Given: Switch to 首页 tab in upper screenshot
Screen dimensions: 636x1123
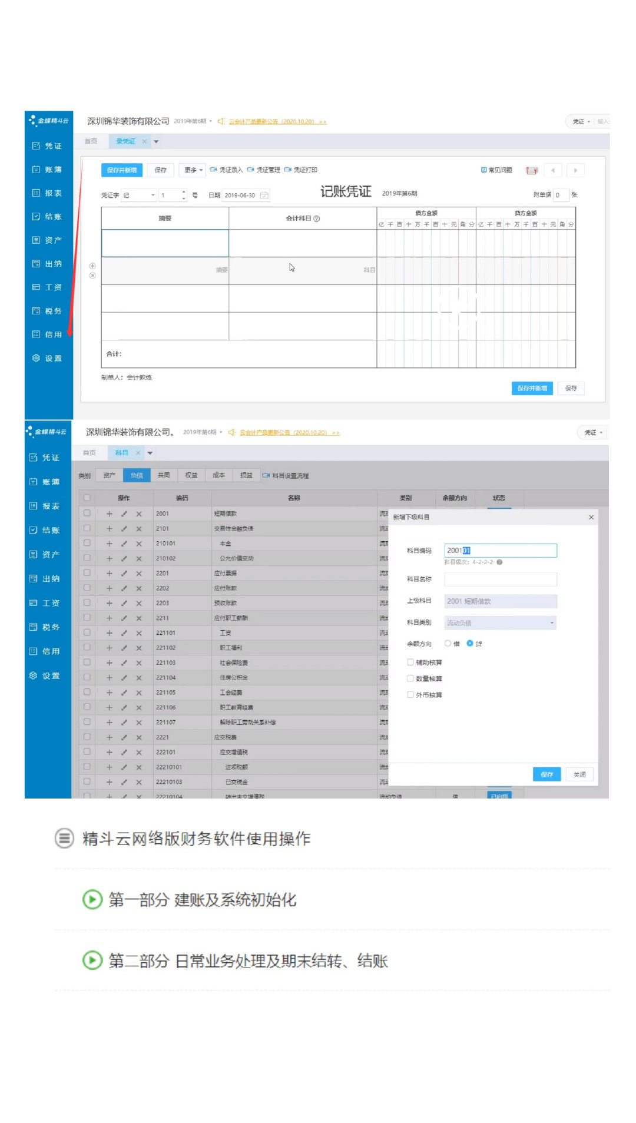Looking at the screenshot, I should pos(91,141).
